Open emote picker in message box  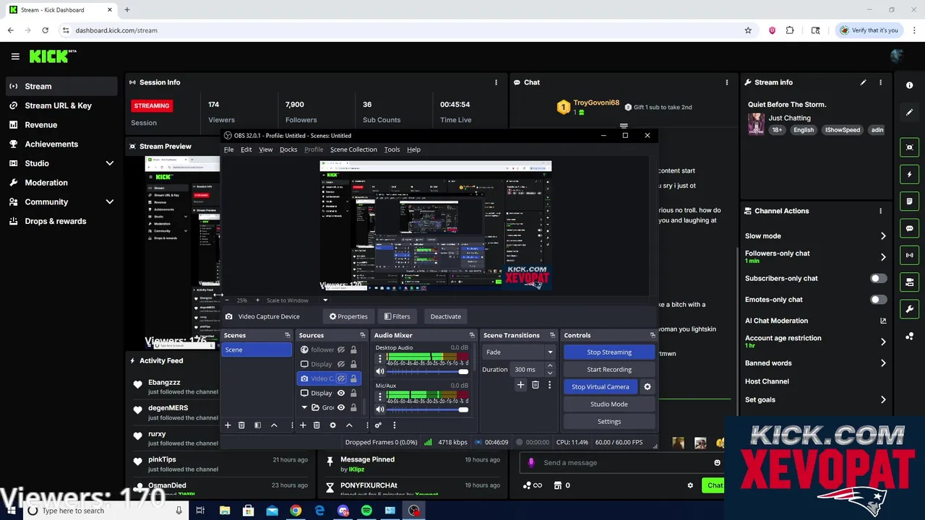click(717, 463)
